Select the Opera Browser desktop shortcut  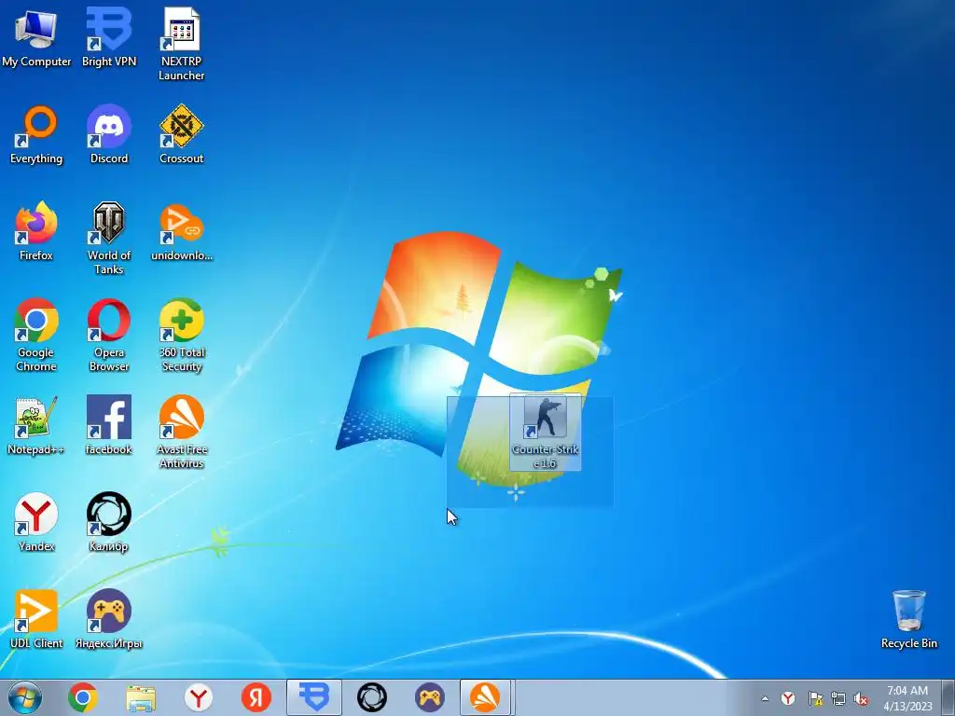109,336
